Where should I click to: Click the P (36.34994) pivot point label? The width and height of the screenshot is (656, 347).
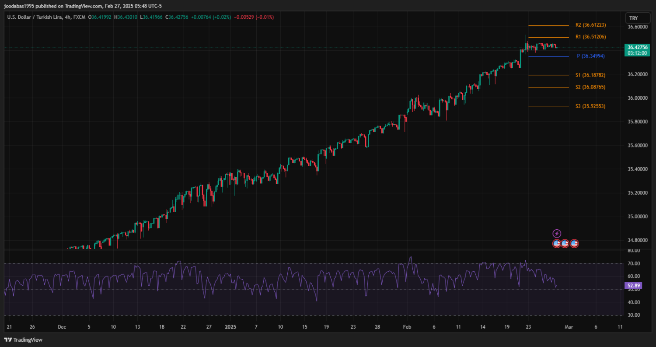pyautogui.click(x=590, y=56)
